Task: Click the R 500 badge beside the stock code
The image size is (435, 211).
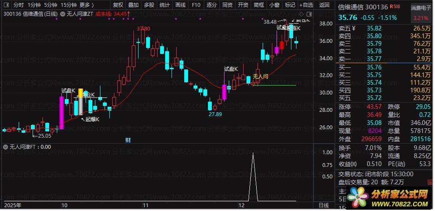Action: click(395, 7)
